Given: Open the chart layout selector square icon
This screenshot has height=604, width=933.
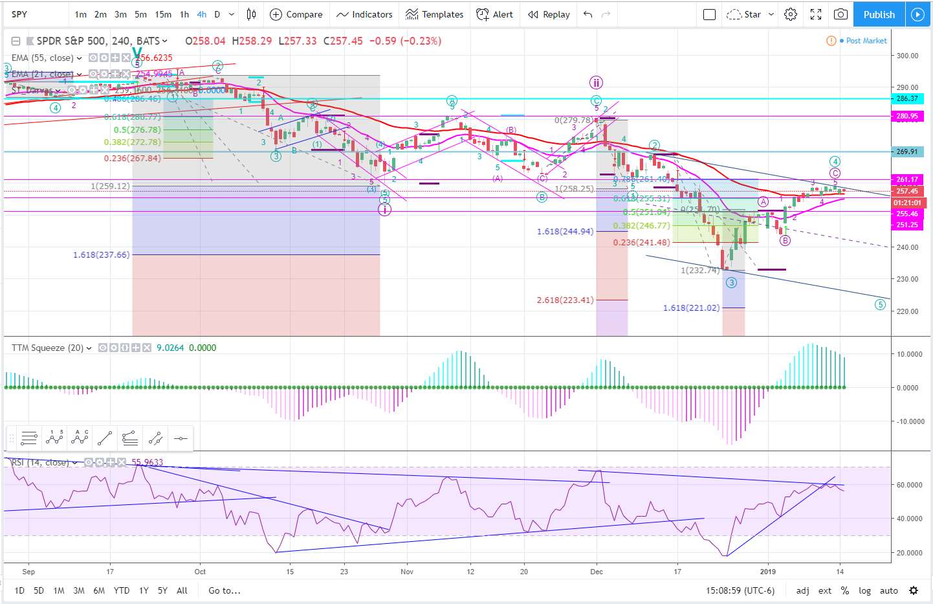Looking at the screenshot, I should click(709, 14).
